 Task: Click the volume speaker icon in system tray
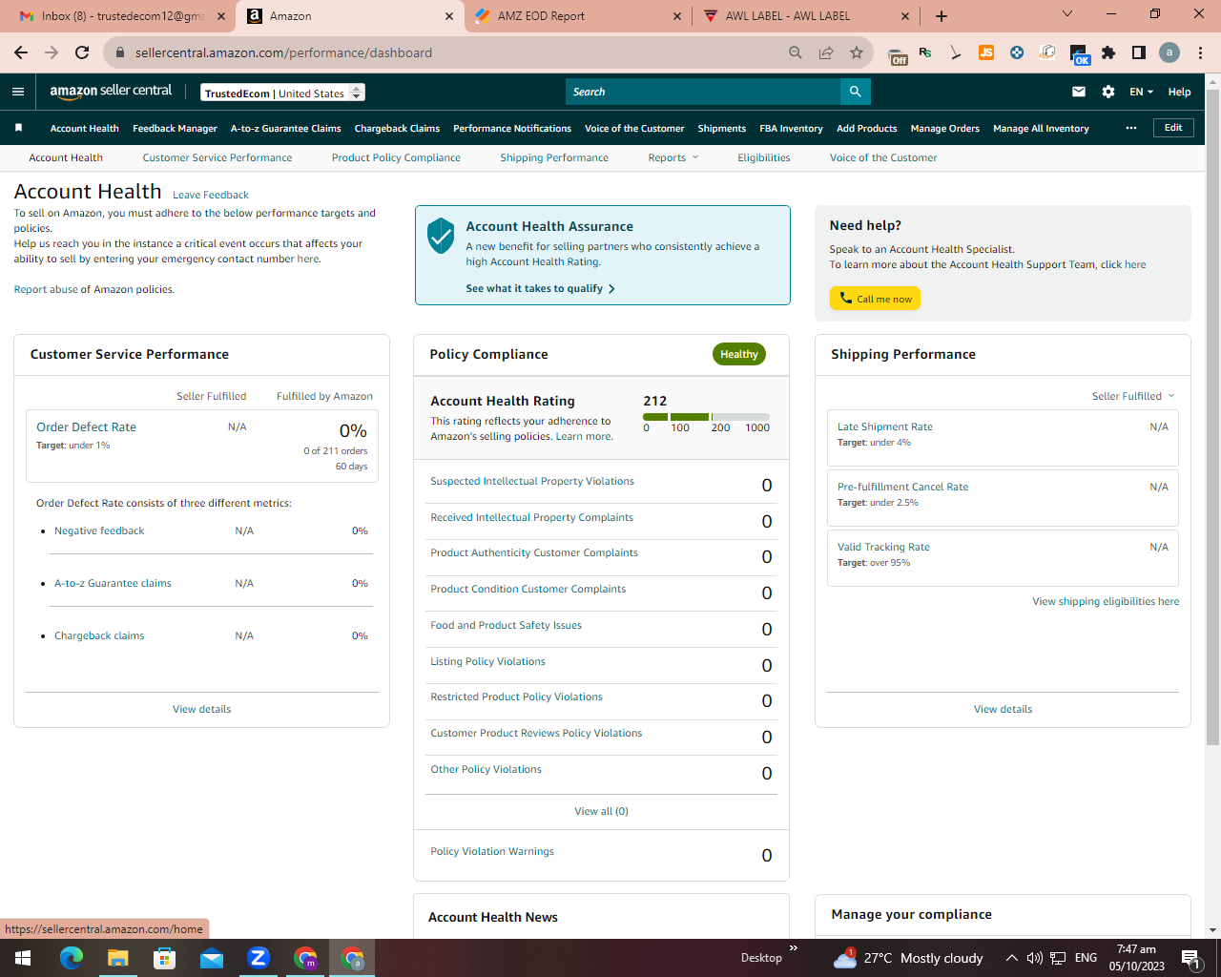(x=1034, y=958)
